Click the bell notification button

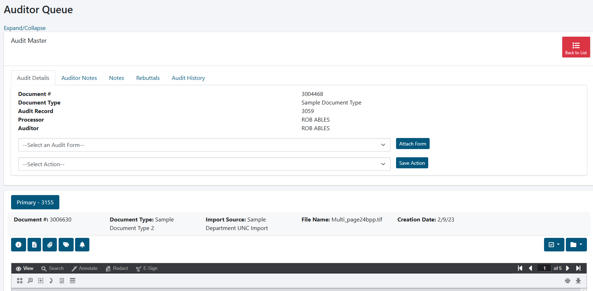click(82, 245)
